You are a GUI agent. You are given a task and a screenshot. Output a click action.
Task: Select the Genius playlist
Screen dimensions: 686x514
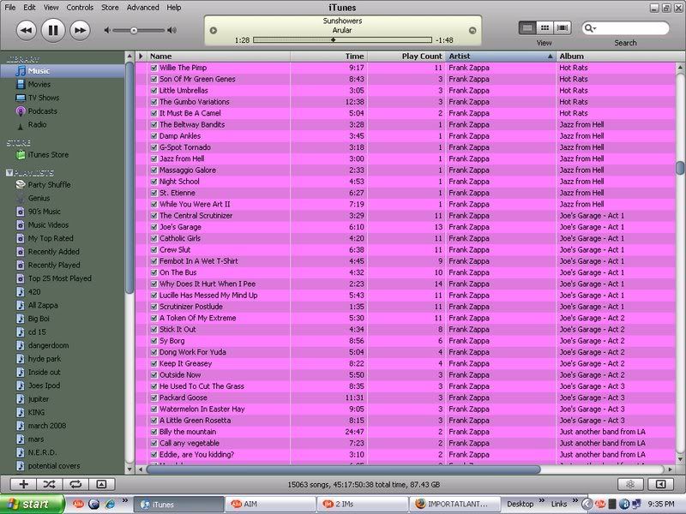39,198
